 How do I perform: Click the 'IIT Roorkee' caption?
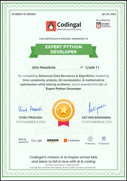point(90,144)
